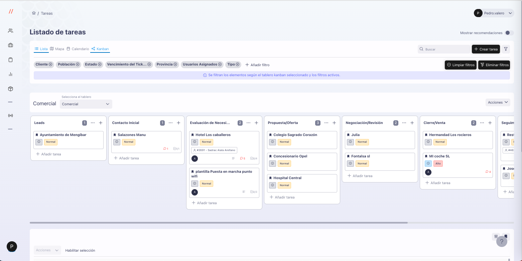Add a task with Leads column plus icon
Image resolution: width=522 pixels, height=261 pixels.
101,123
